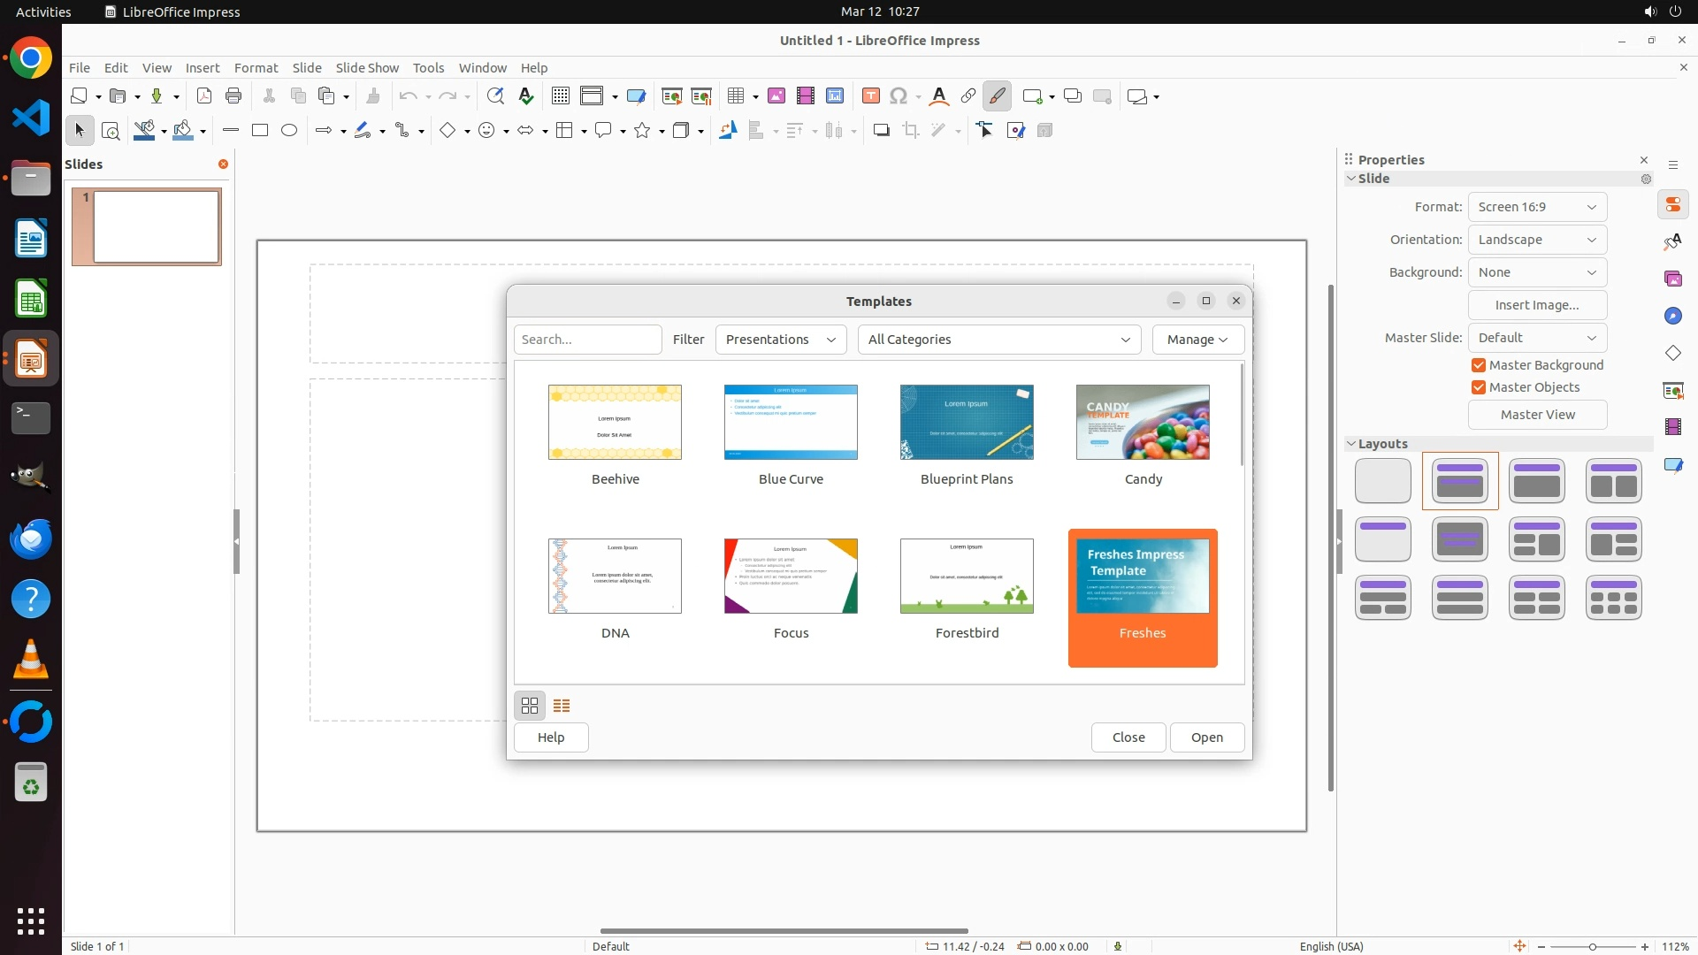Switch Templates dialog to list view
This screenshot has height=955, width=1698.
click(x=562, y=706)
